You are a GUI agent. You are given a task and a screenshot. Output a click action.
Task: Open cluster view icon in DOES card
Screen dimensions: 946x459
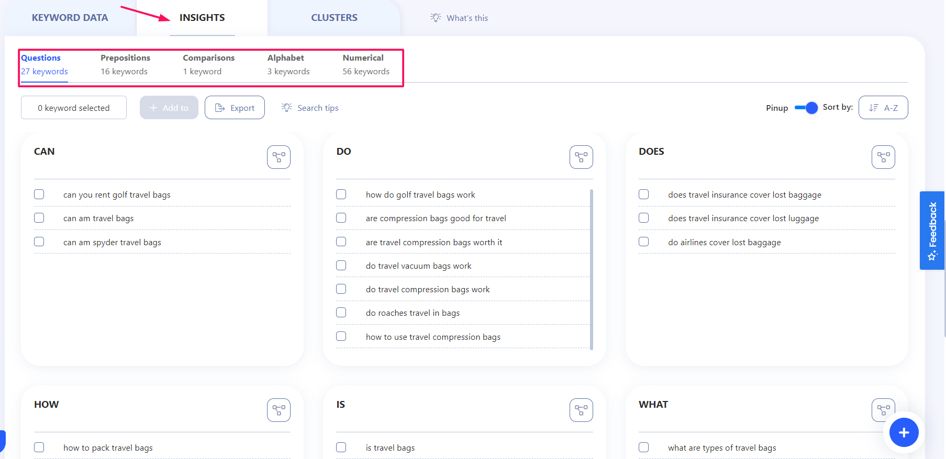pyautogui.click(x=883, y=157)
